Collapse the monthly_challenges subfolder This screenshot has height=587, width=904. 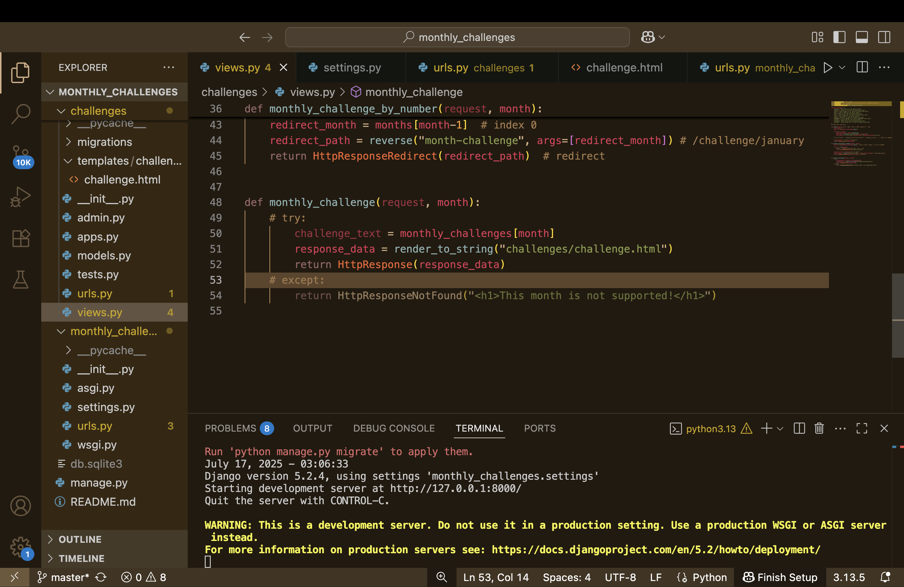pyautogui.click(x=114, y=331)
